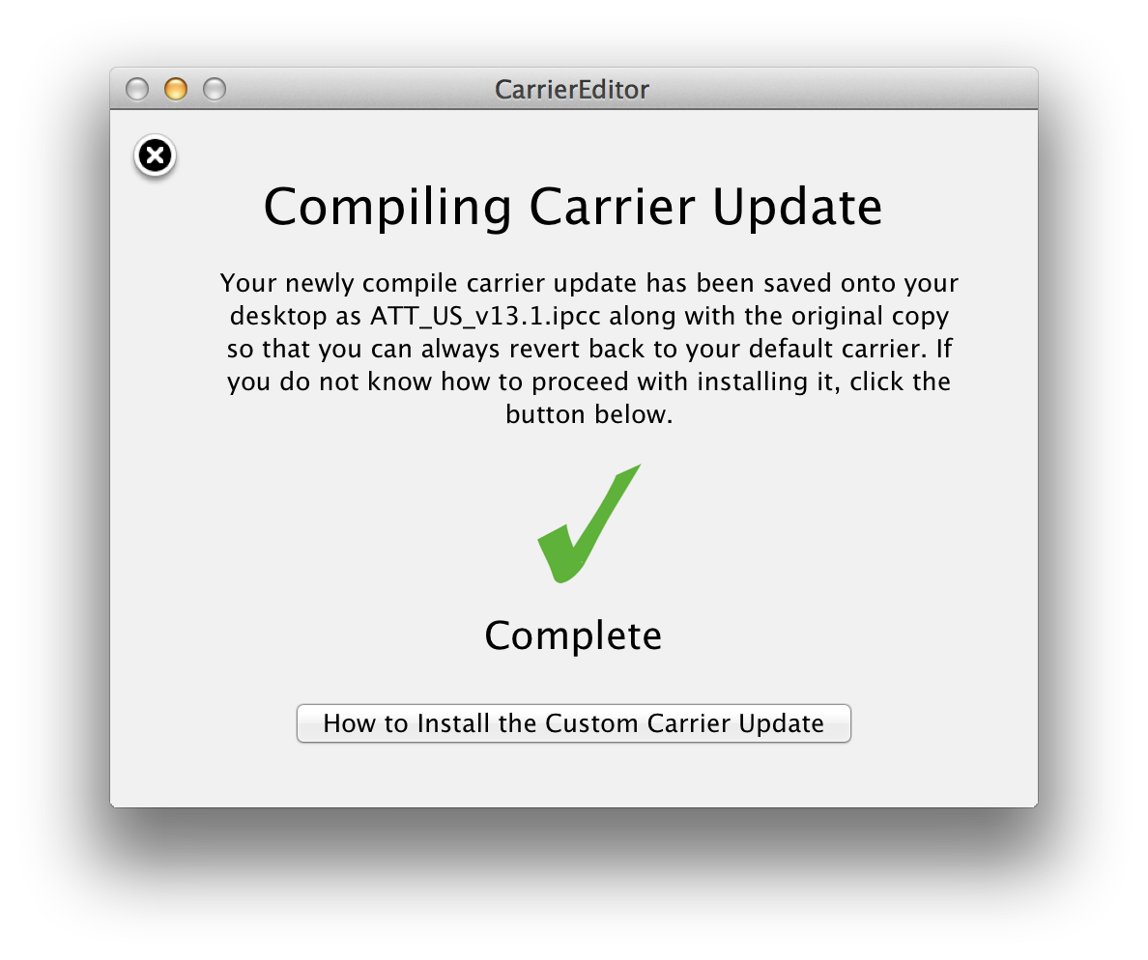Open How to Install the Custom Carrier Update
Viewport: 1148px width, 960px height.
point(573,723)
